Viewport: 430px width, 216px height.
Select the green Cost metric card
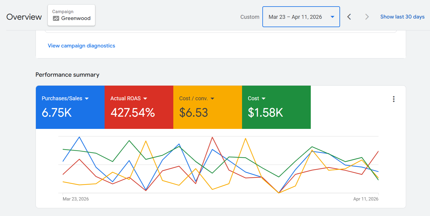pos(276,107)
